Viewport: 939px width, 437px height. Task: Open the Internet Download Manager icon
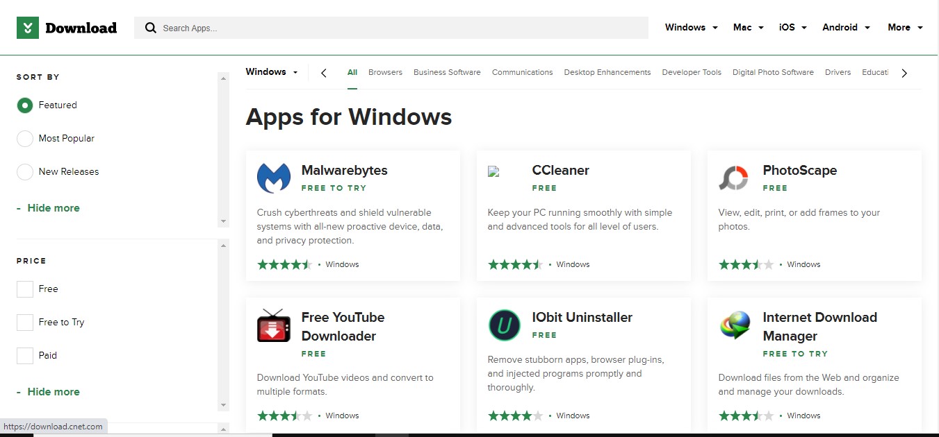(x=735, y=325)
